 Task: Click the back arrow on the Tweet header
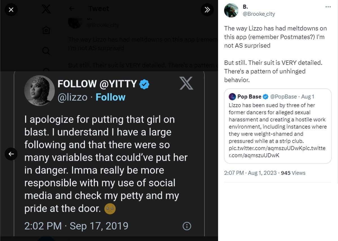(x=72, y=8)
